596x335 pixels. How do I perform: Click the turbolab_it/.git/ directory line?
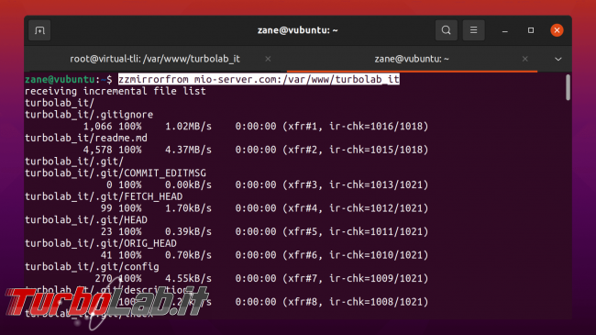click(x=74, y=161)
